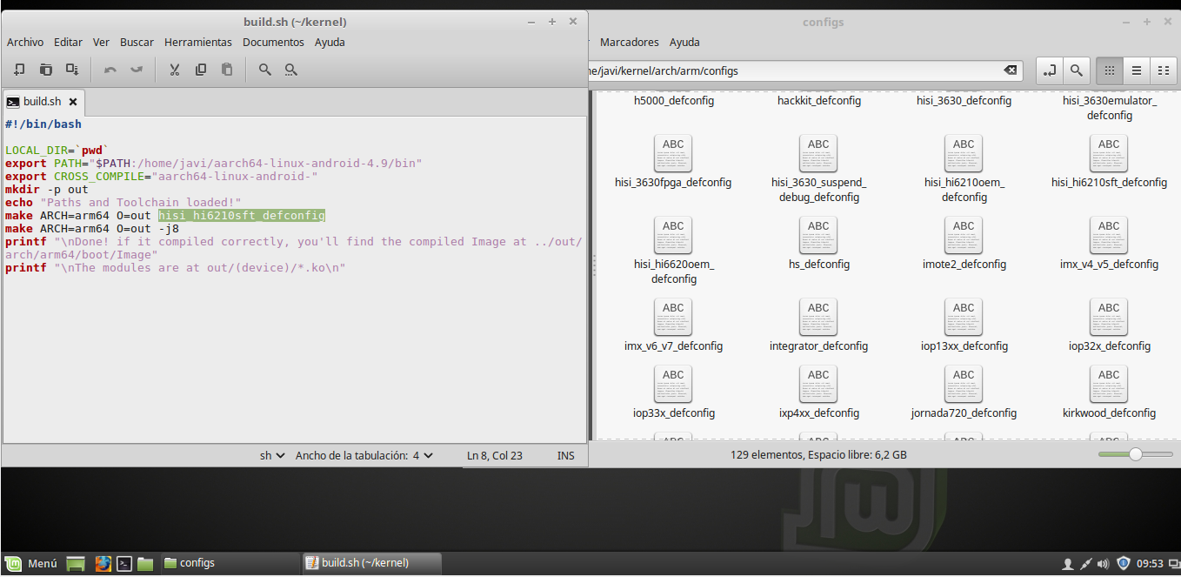Image resolution: width=1181 pixels, height=577 pixels.
Task: Click the search magnifier in the file manager
Action: pyautogui.click(x=1076, y=70)
